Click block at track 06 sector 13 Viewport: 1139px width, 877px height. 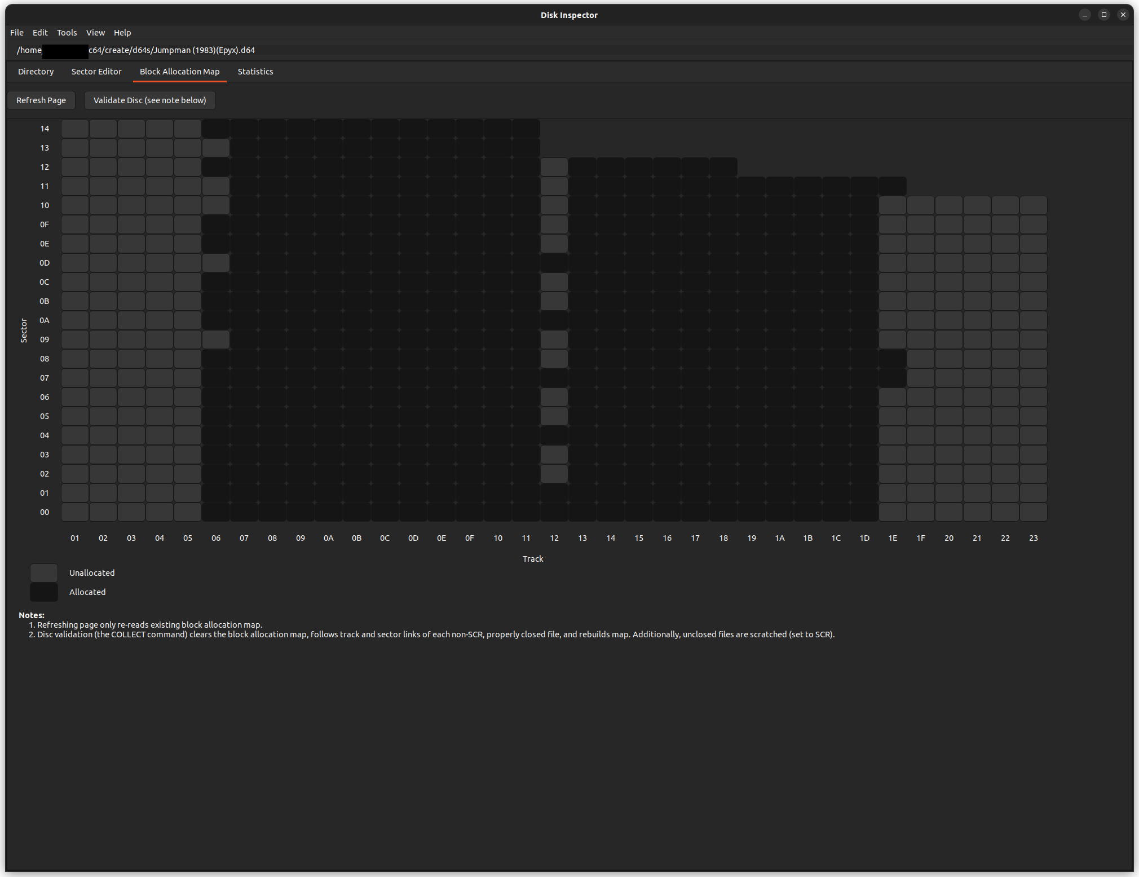click(x=216, y=148)
